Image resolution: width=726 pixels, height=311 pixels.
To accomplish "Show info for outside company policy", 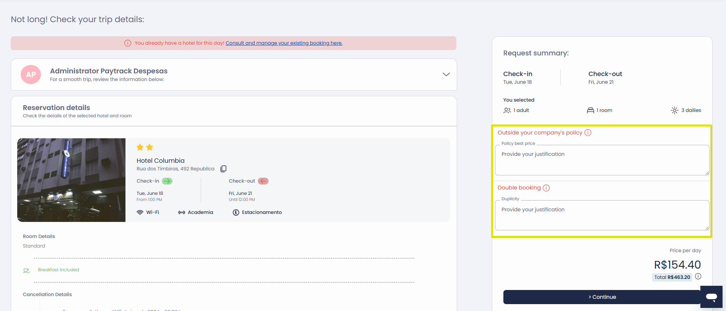I will [x=588, y=133].
